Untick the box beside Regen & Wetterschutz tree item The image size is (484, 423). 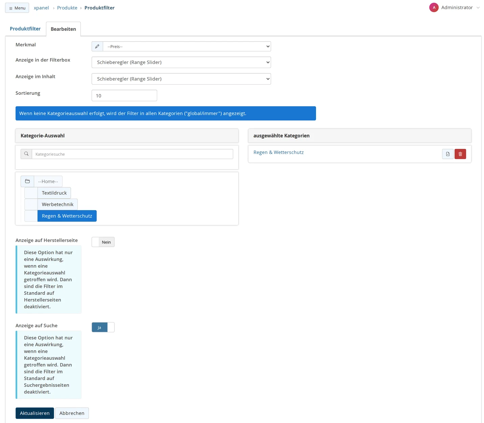tap(31, 216)
